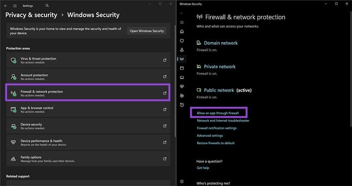The width and height of the screenshot is (352, 186).
Task: Select Firewall antenna icon in sidebar
Action: click(x=182, y=59)
